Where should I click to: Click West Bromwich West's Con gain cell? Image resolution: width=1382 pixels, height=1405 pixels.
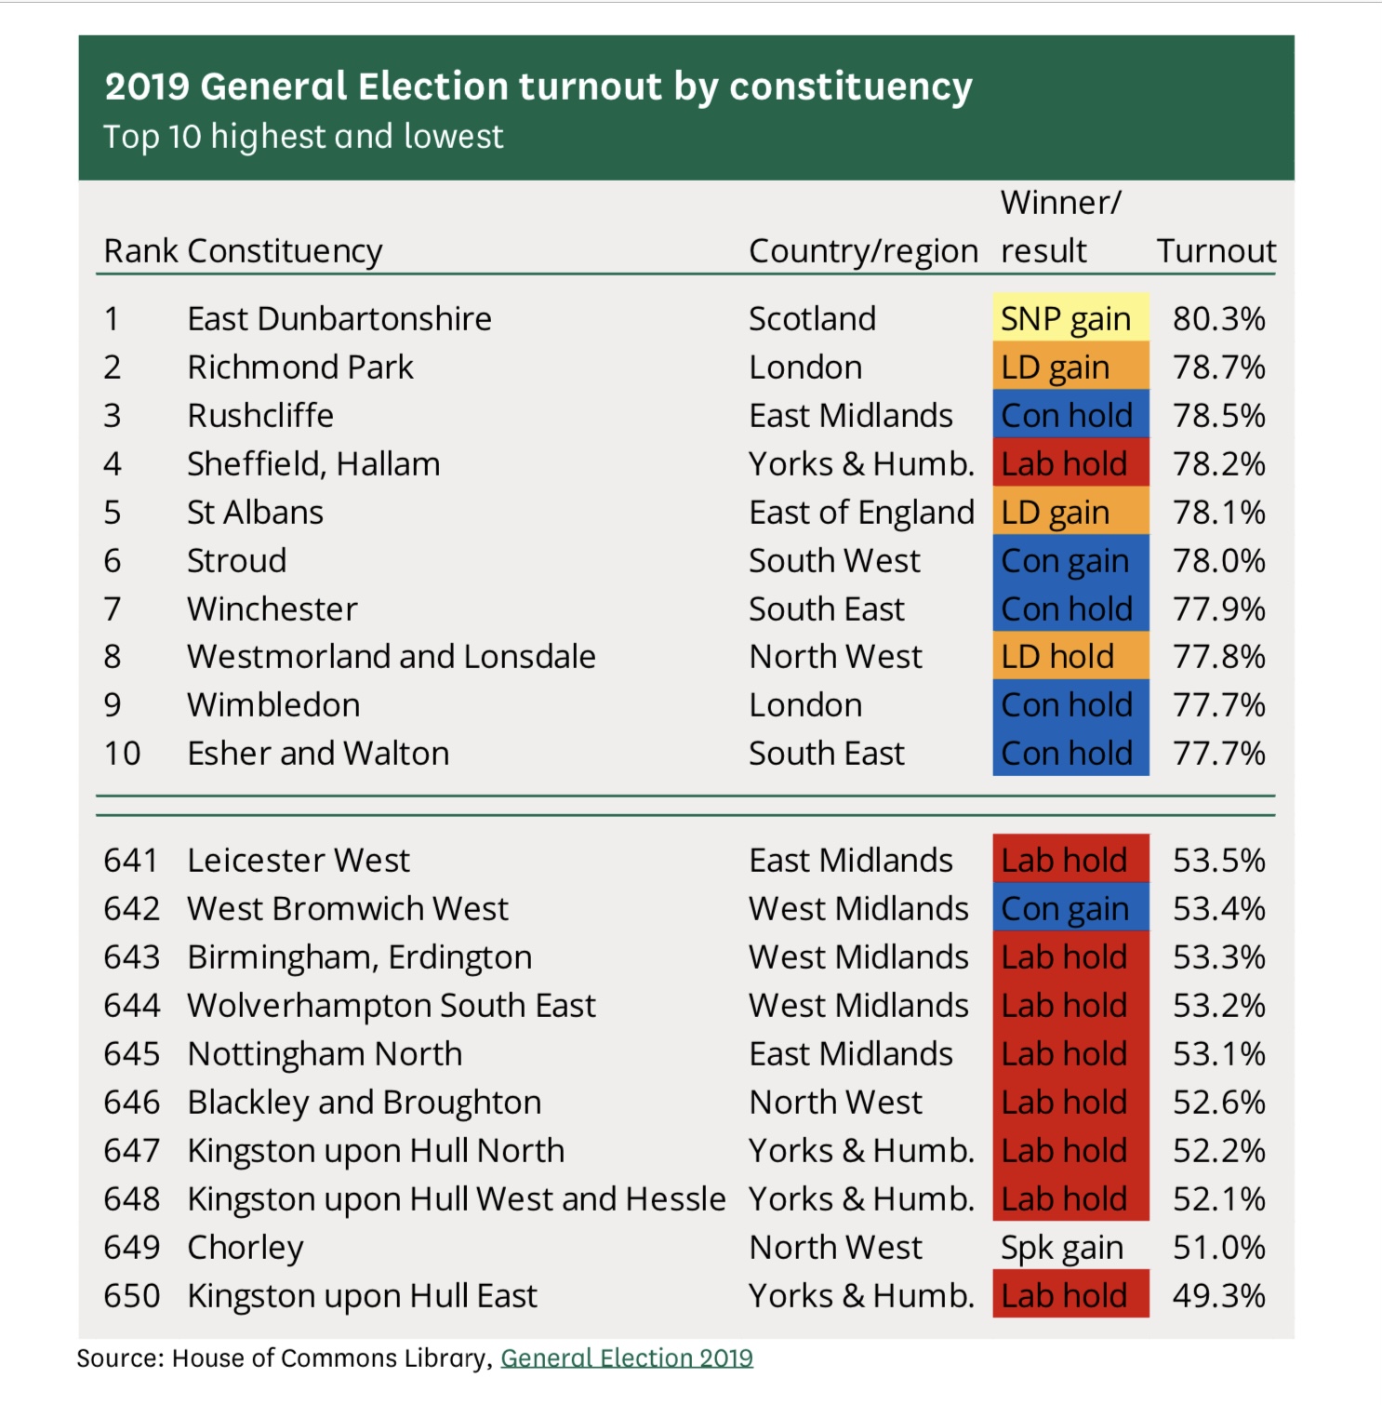click(1070, 908)
